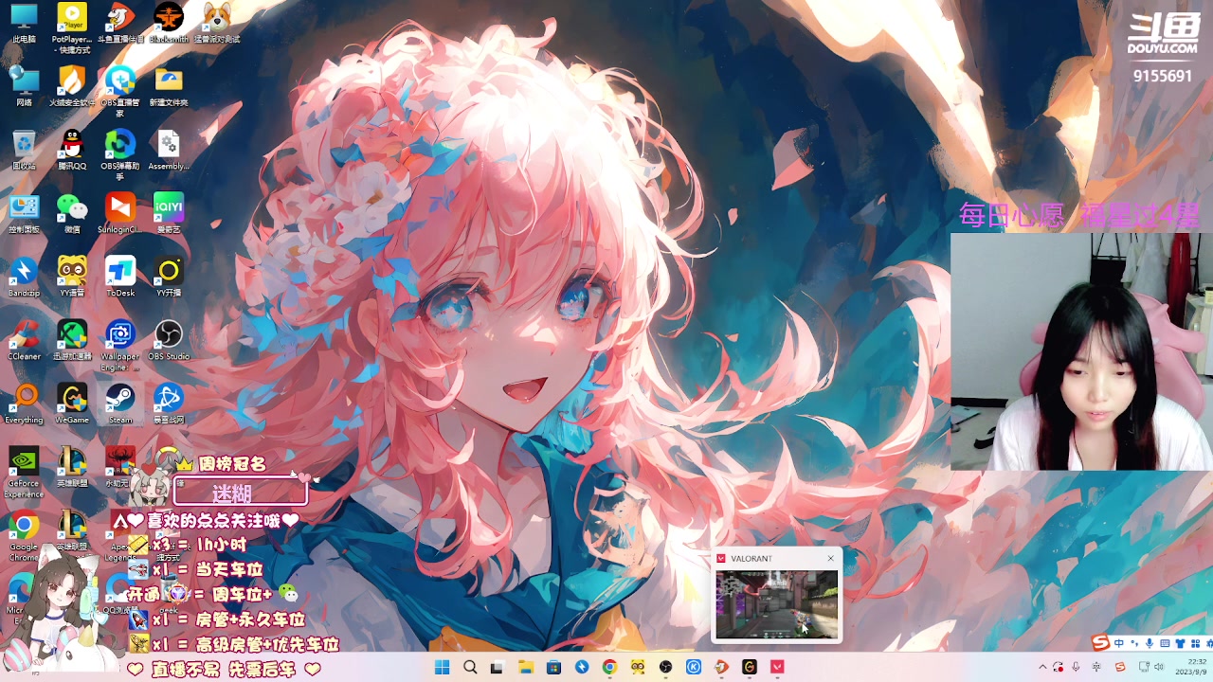Open Microsoft Store in the taskbar
This screenshot has width=1213, height=682.
(553, 667)
